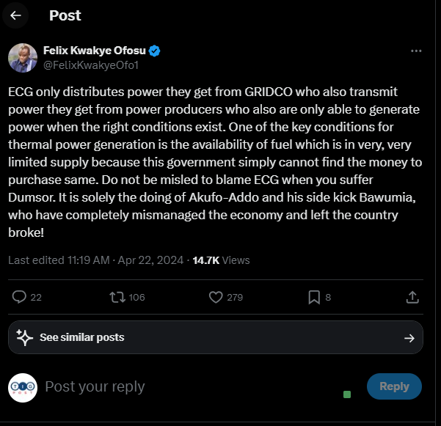
Task: Open Felix Kwakye Ofosu's profile picture
Action: tap(23, 58)
